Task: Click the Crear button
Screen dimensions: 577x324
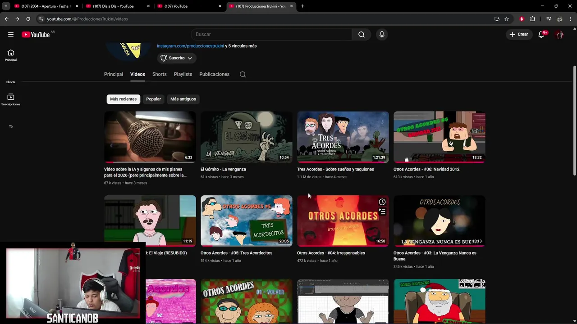Action: [519, 35]
